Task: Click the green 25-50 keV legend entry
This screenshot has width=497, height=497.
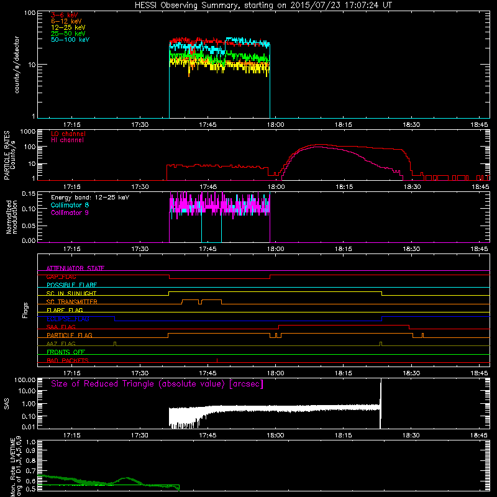Action: (x=68, y=34)
